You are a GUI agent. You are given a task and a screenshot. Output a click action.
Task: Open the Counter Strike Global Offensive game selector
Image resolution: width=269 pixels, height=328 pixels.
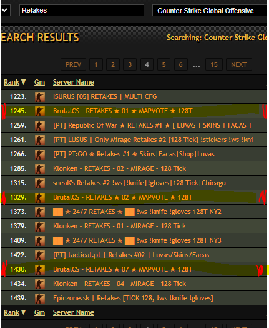click(210, 11)
